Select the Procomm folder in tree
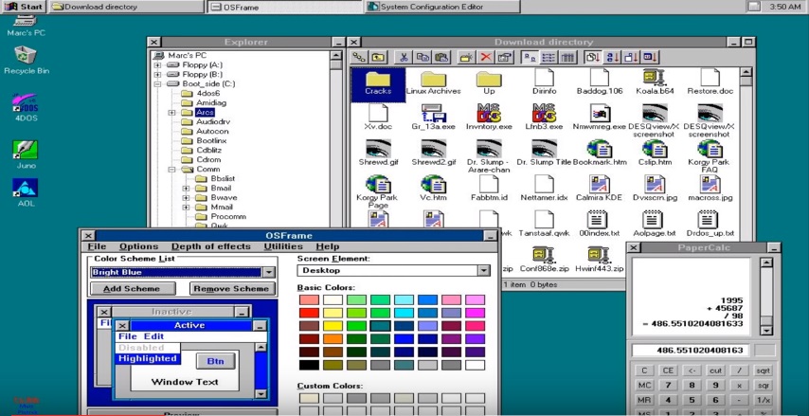The width and height of the screenshot is (809, 416). [228, 217]
